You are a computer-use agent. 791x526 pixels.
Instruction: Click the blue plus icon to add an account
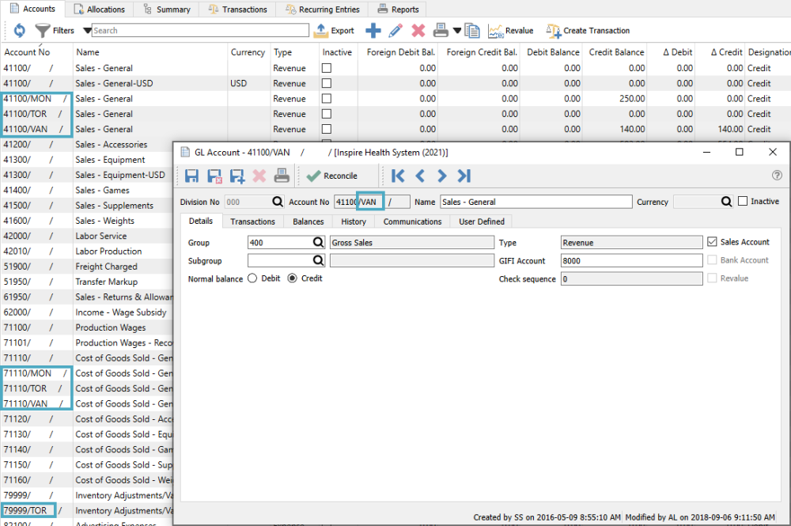pyautogui.click(x=373, y=31)
